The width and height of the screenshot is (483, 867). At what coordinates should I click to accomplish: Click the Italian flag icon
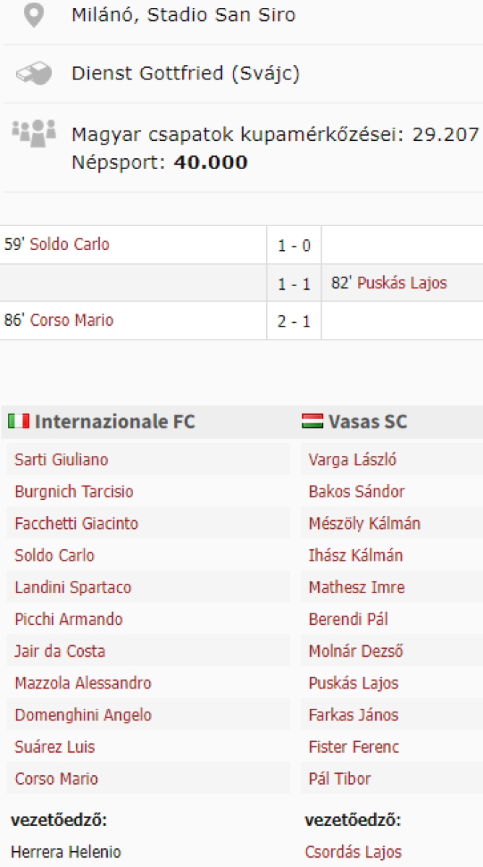(x=19, y=421)
